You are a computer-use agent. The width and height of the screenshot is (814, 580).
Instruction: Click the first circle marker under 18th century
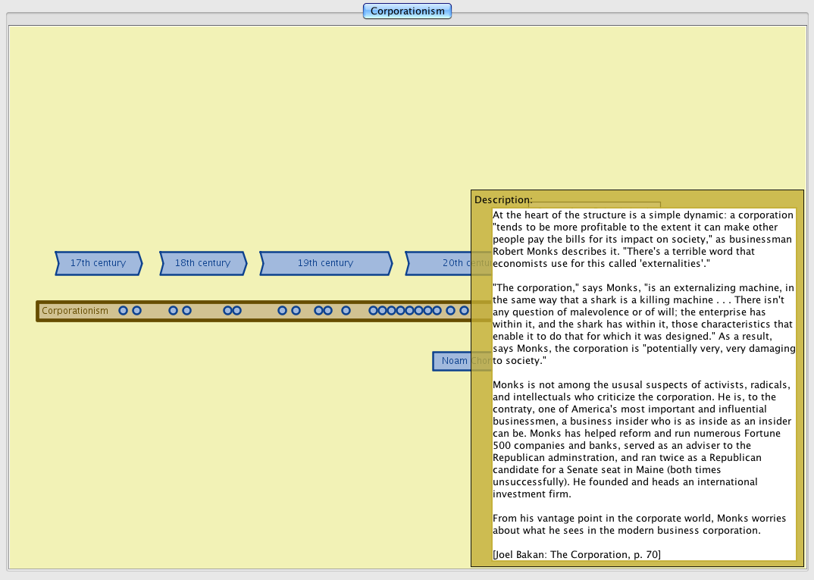(174, 311)
